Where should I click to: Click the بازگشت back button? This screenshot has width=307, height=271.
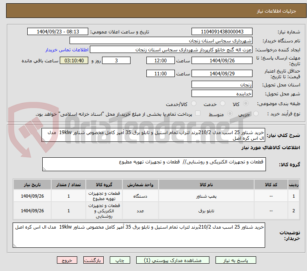[94, 260]
